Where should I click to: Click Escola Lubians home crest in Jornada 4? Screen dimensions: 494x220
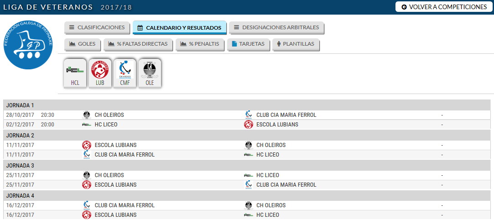point(87,215)
